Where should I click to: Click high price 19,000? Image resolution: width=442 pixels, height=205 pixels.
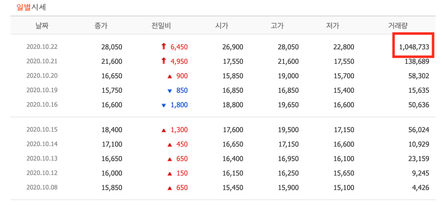coord(288,76)
